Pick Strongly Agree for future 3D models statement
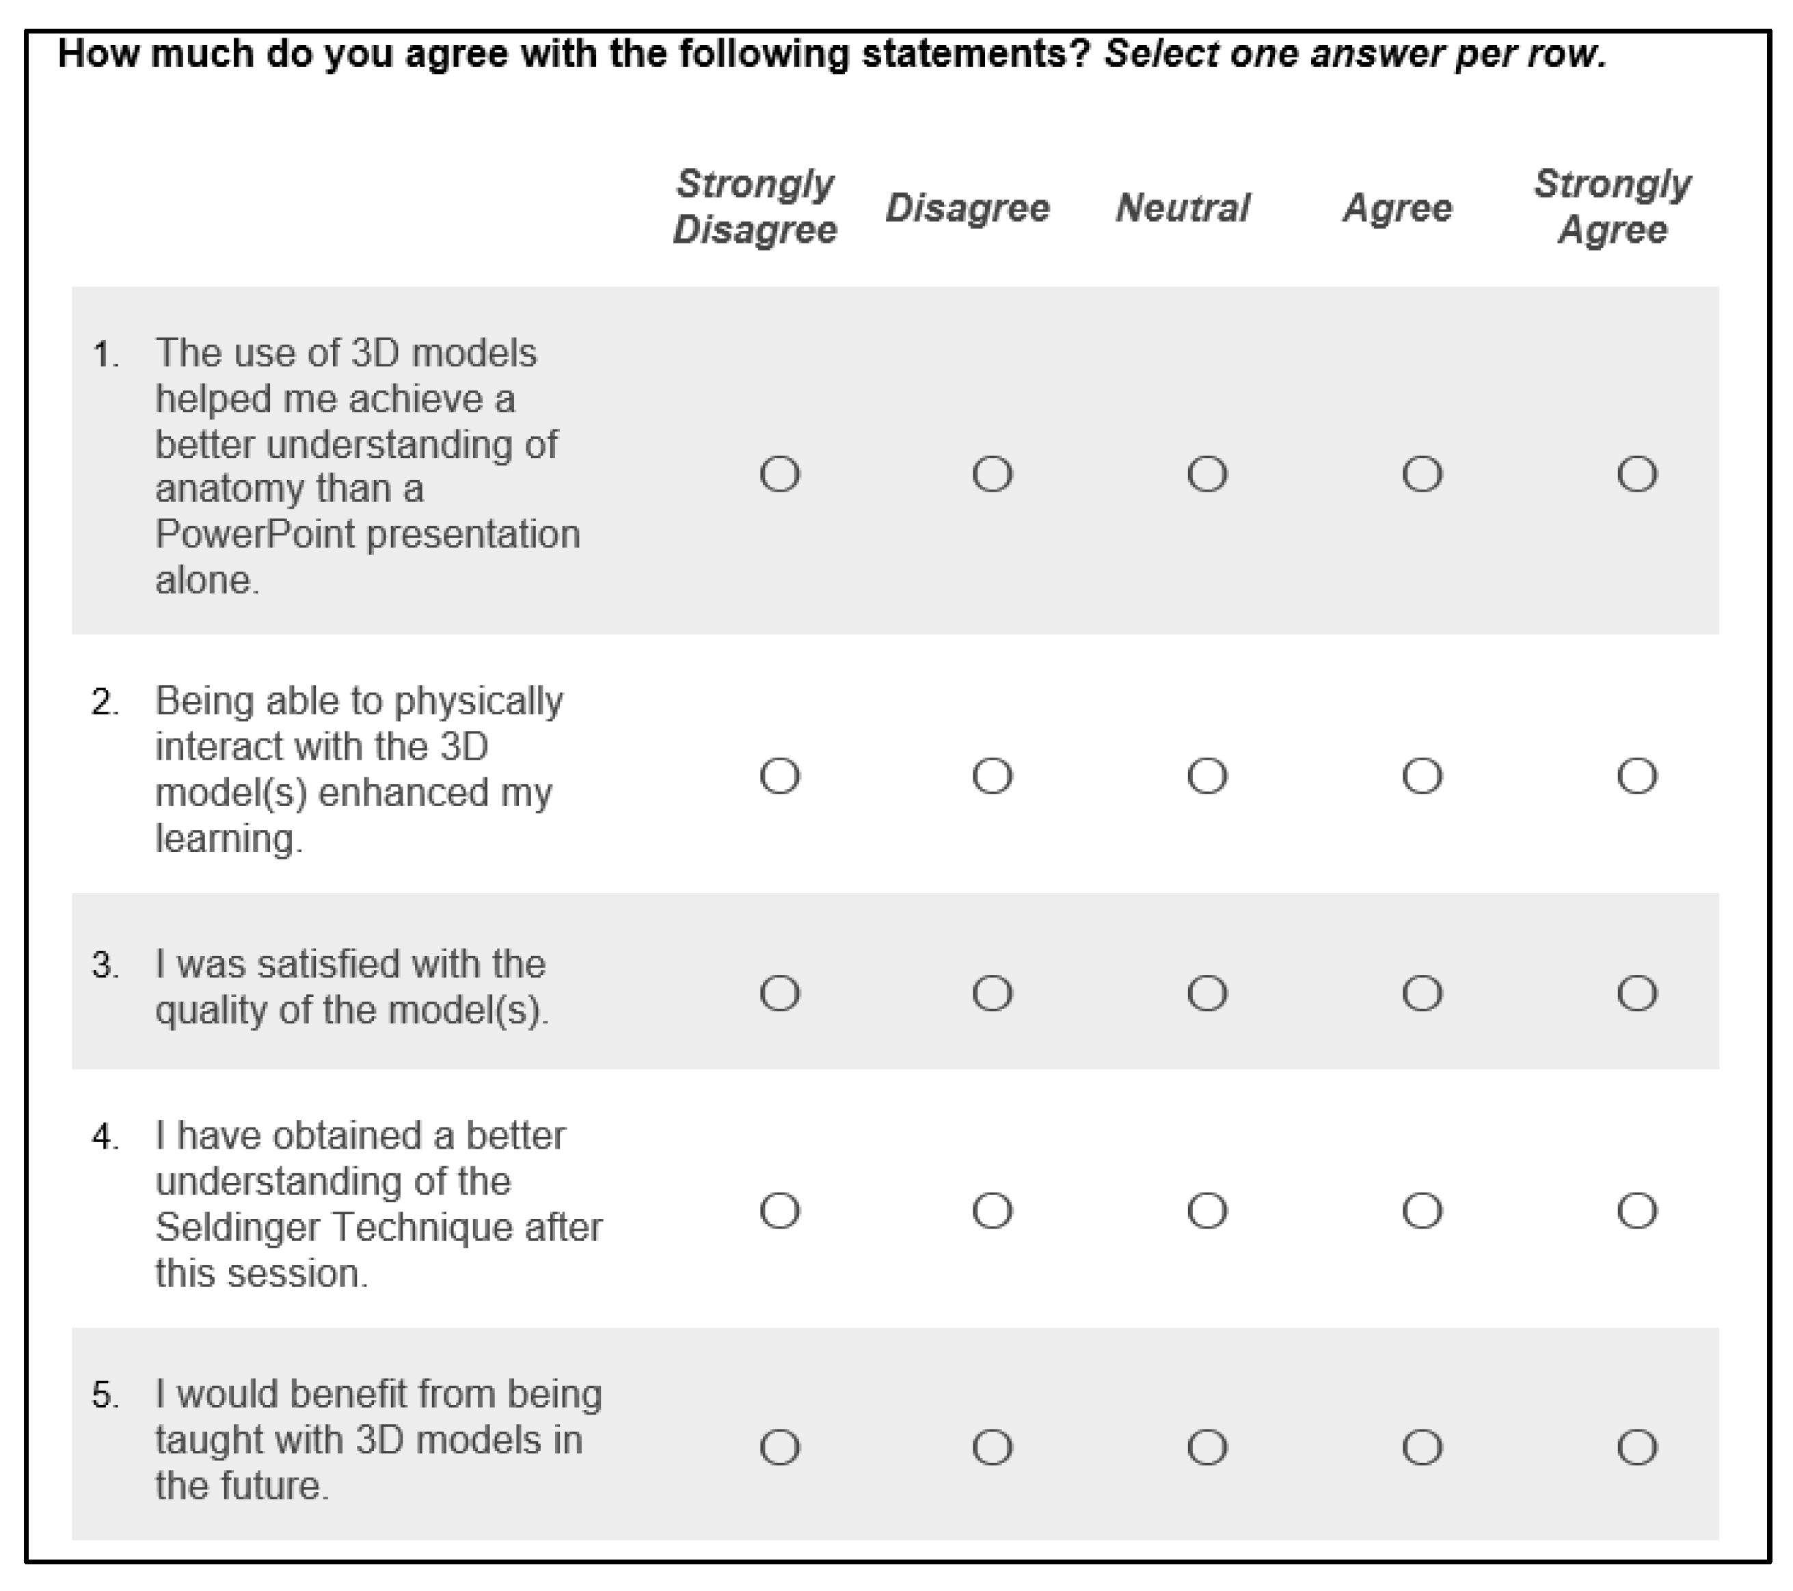 pyautogui.click(x=1637, y=1447)
